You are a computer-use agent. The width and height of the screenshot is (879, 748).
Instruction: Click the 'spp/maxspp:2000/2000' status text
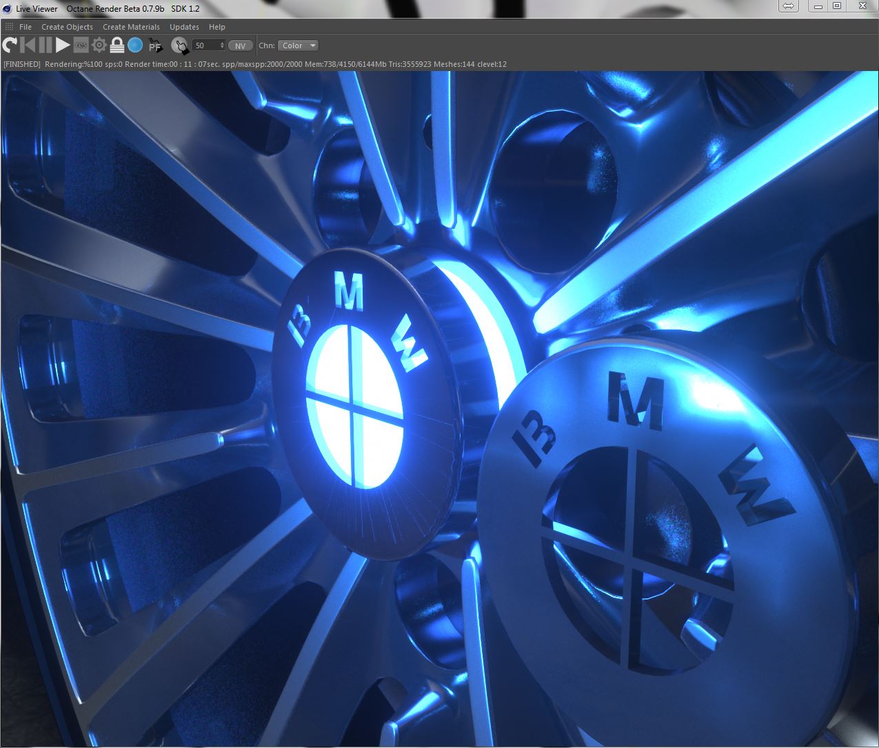(x=261, y=64)
